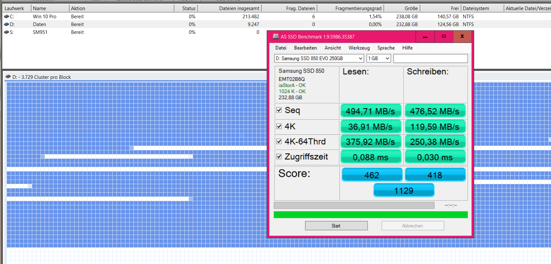
Task: Click the D: cluster map header label
Action: (x=42, y=77)
